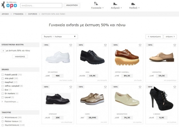The image size is (179, 127).
Task: Click the -80% badge on A Brand heel
Action: pos(150,87)
